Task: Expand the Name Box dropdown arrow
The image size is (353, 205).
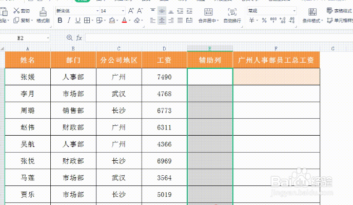Action: coord(48,38)
